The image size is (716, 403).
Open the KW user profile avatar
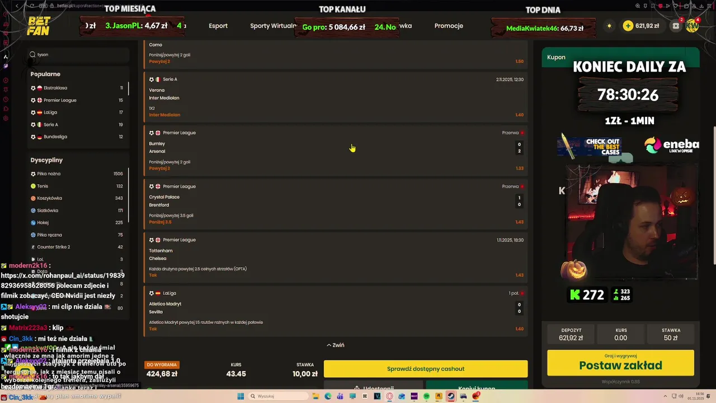(693, 26)
